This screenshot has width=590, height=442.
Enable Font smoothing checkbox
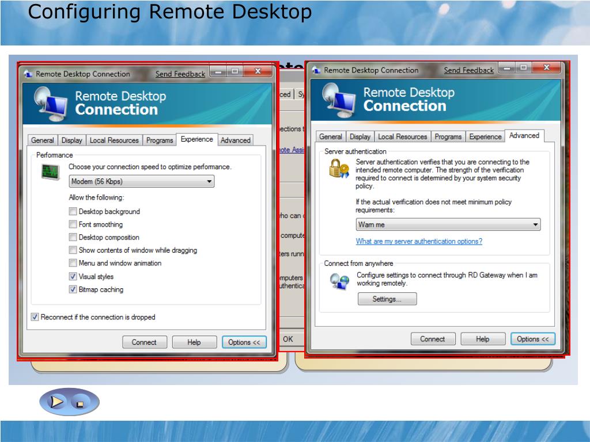73,224
